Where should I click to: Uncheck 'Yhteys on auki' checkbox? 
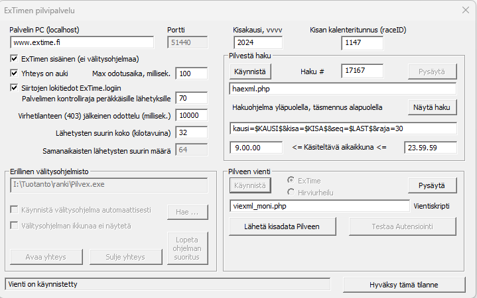pyautogui.click(x=15, y=73)
